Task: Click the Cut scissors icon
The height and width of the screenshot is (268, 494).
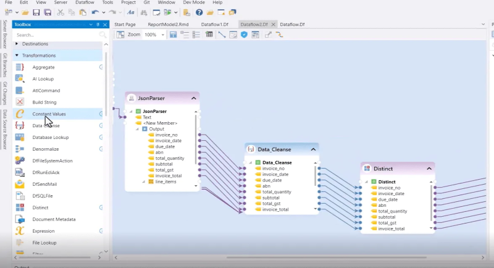Action: pos(62,12)
